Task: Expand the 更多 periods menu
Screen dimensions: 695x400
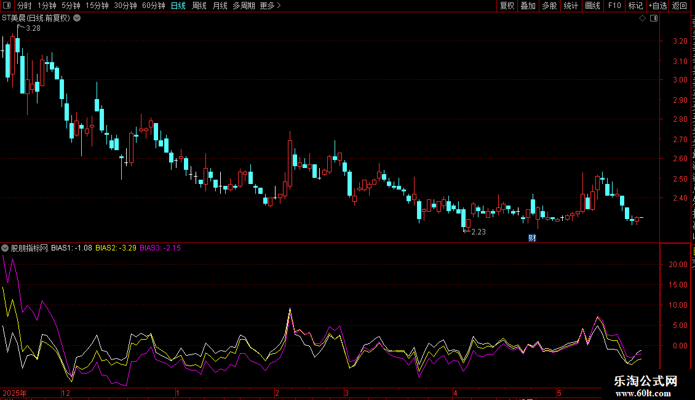Action: (x=270, y=6)
